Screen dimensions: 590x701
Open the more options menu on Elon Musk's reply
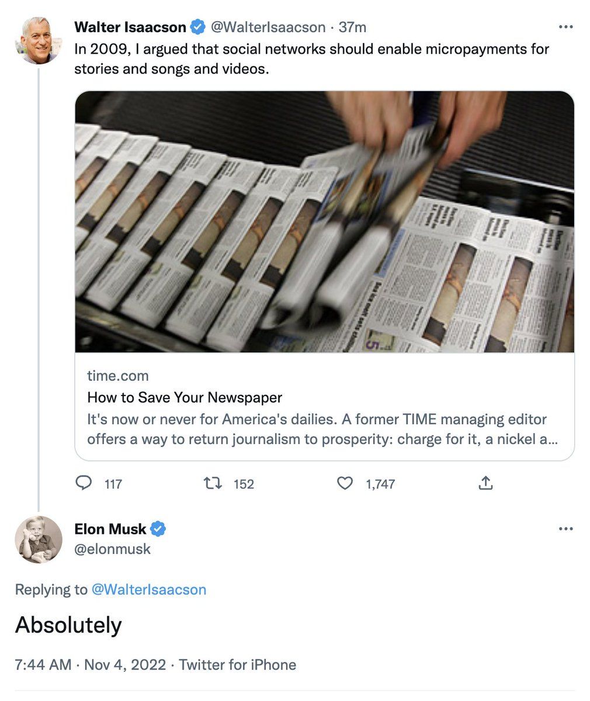tap(565, 529)
